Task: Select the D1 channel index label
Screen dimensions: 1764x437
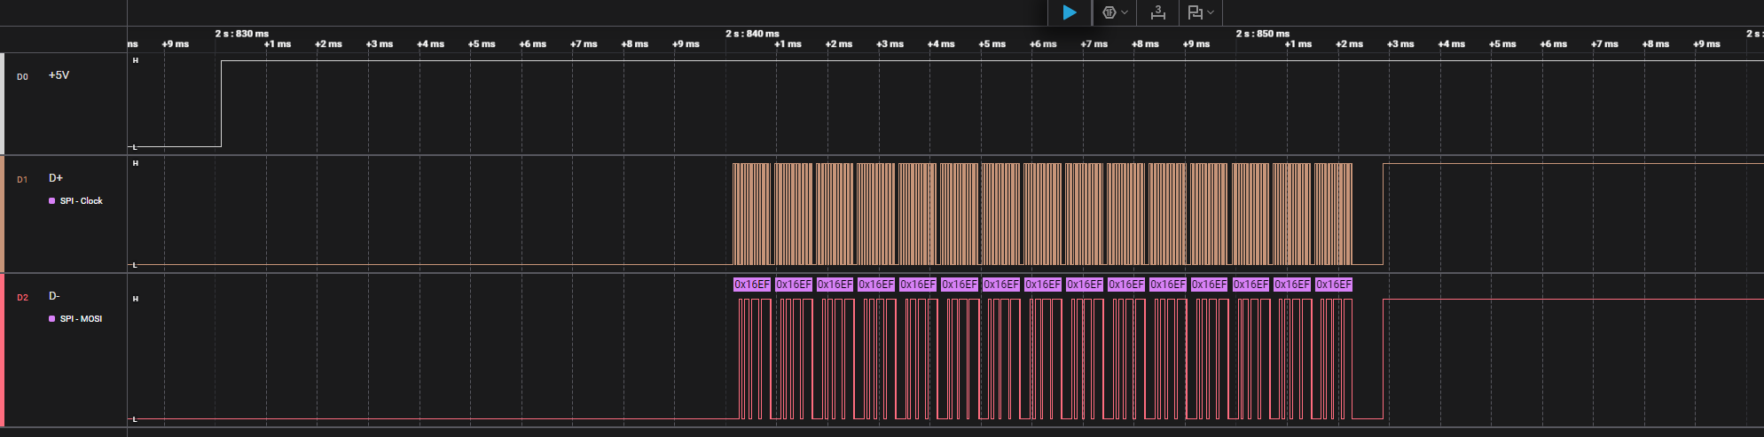Action: [x=22, y=180]
